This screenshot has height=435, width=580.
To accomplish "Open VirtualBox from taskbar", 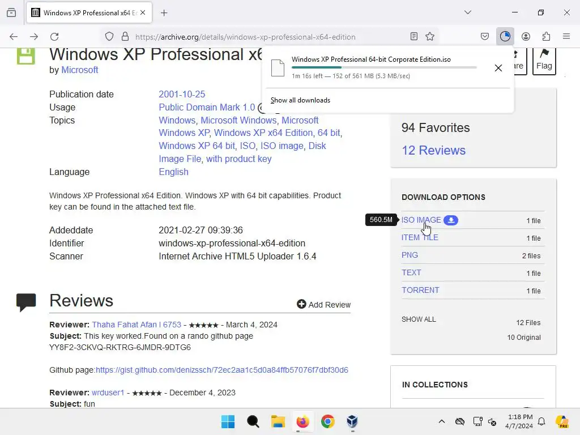I will (x=352, y=421).
